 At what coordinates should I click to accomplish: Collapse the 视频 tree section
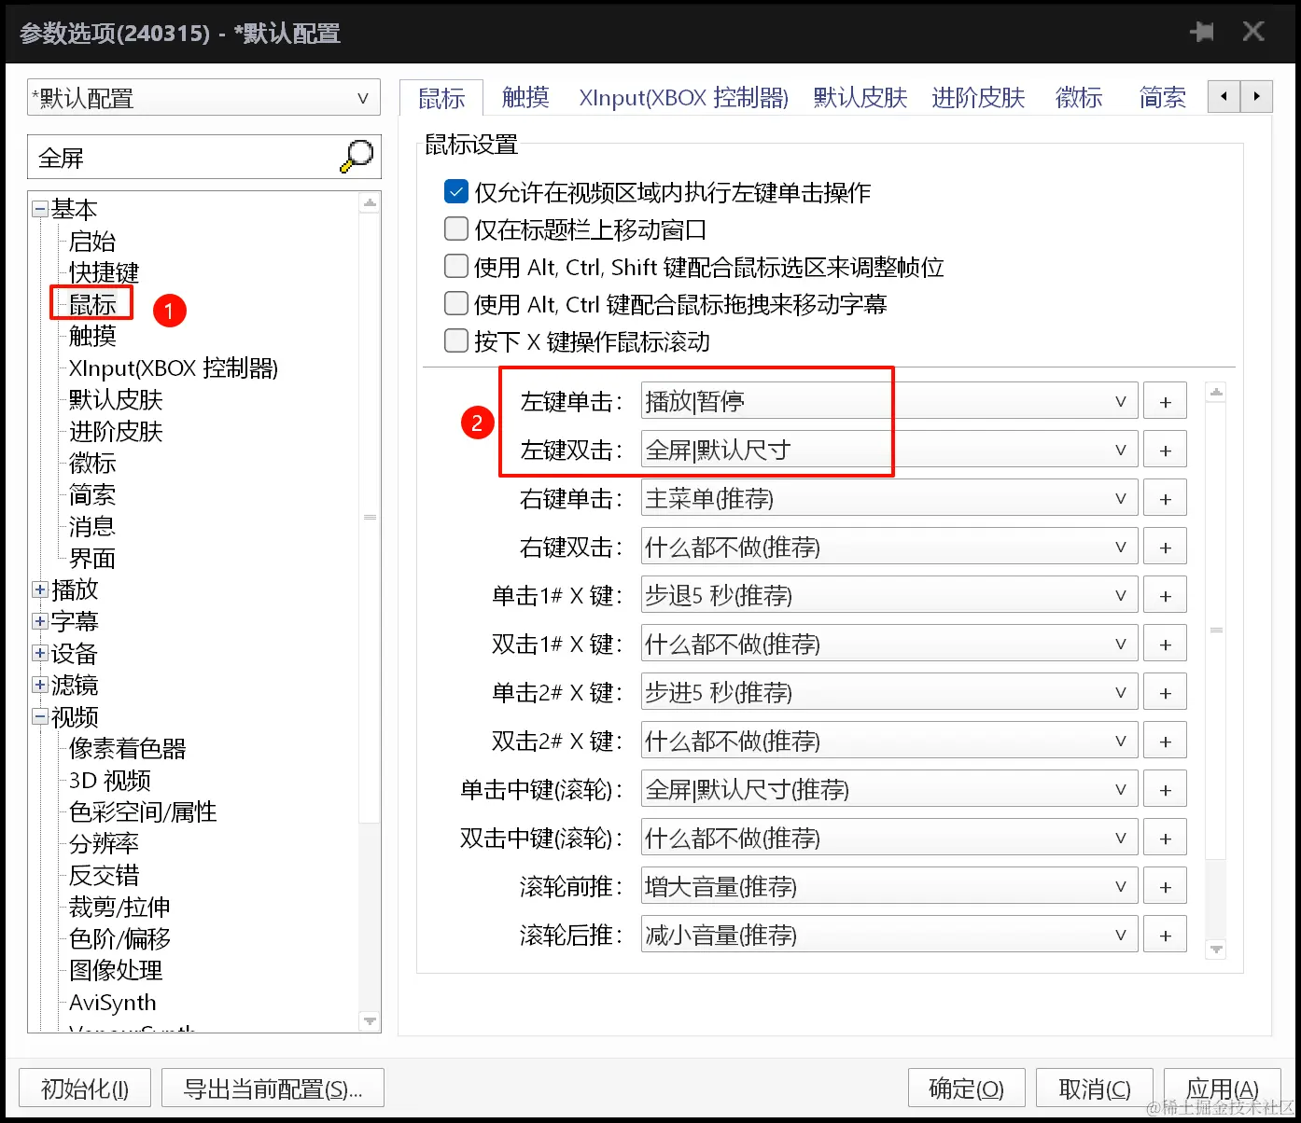click(x=40, y=716)
